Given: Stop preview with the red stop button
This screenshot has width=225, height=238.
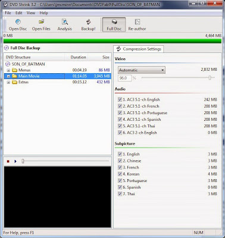Looking at the screenshot, I should (8, 161).
